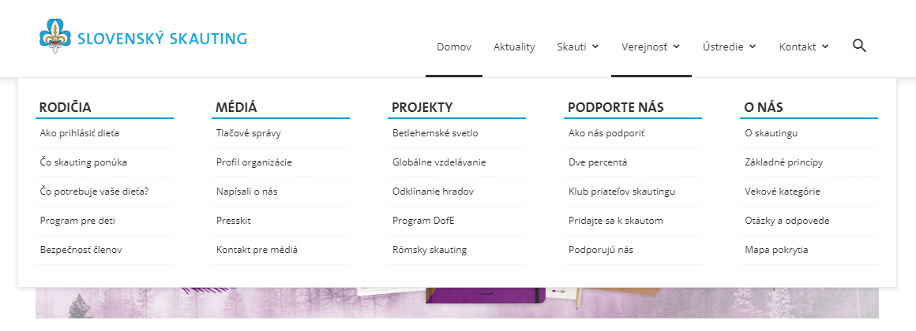Open the Mapa pokrytia link
The height and width of the screenshot is (331, 916).
click(776, 250)
